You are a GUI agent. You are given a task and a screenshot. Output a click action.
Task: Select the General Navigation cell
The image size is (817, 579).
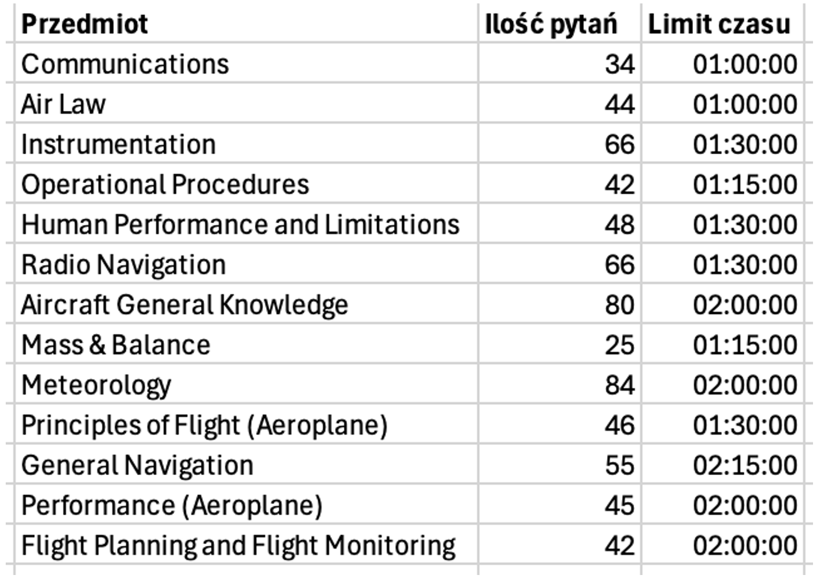(246, 464)
